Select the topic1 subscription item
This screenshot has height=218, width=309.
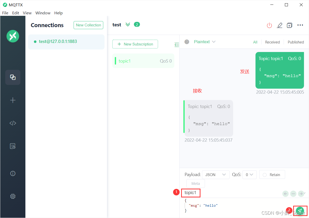(143, 61)
